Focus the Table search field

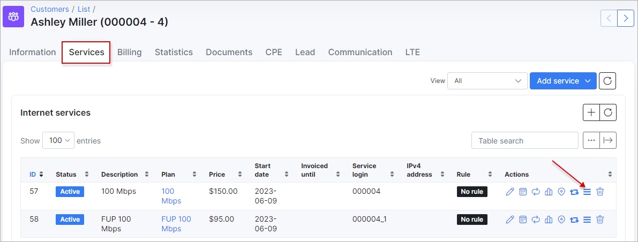(525, 140)
